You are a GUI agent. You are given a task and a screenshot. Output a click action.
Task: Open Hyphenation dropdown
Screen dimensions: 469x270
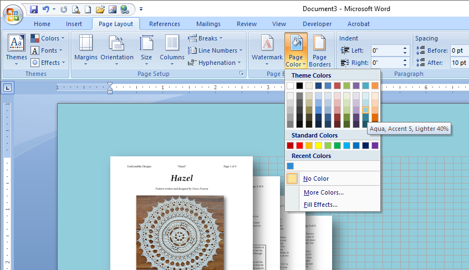[x=214, y=63]
